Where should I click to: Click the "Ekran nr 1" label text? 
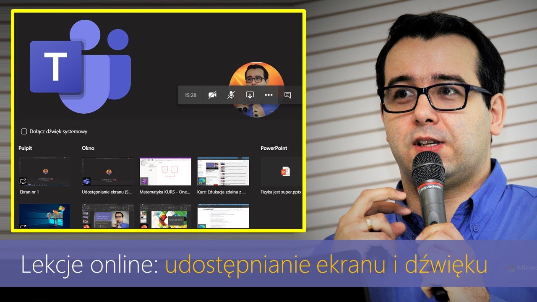[x=29, y=192]
